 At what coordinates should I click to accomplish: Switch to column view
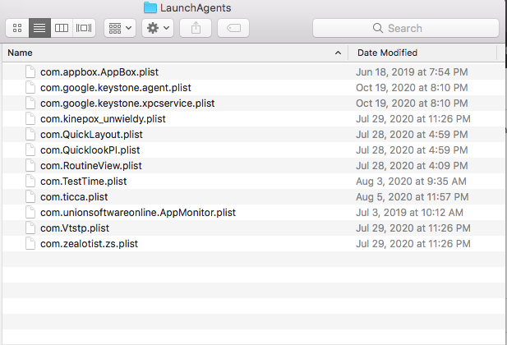[62, 28]
